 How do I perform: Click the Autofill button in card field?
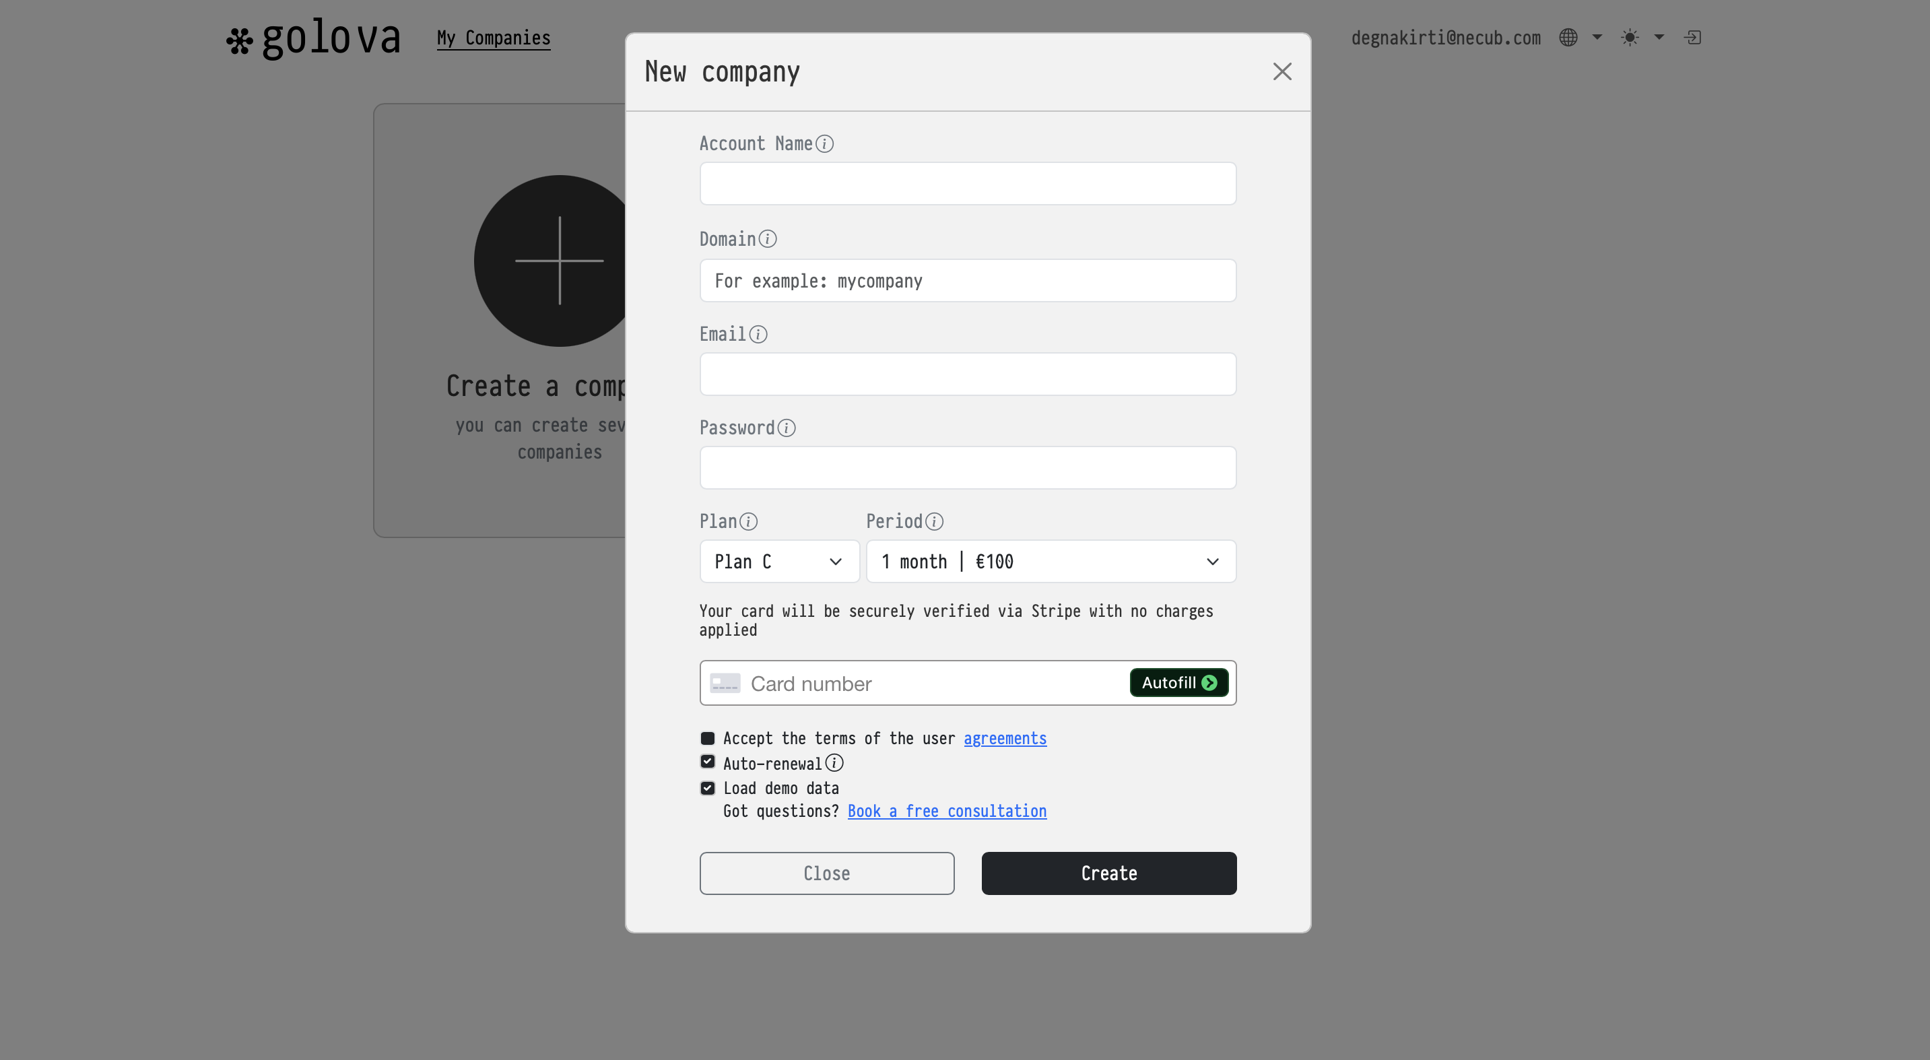(x=1178, y=682)
